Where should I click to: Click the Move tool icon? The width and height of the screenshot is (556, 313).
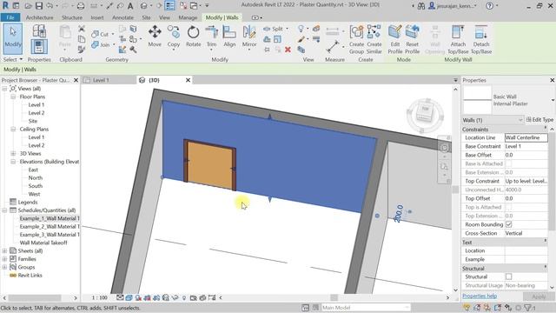pyautogui.click(x=155, y=36)
